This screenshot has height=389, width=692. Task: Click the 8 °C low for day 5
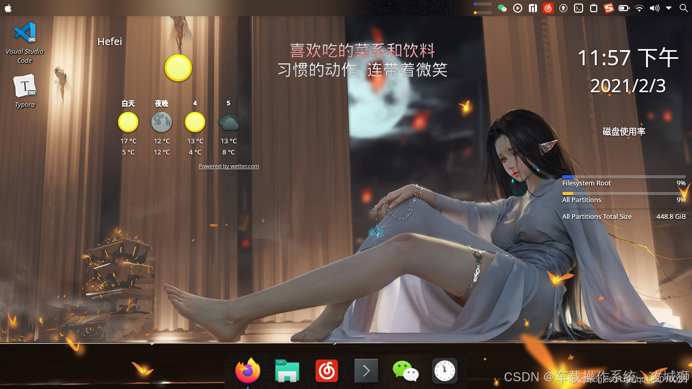coord(228,152)
